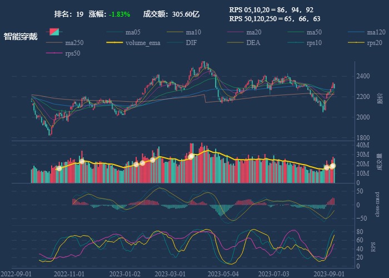Click the 排名 19 ranking label
The image size is (389, 278).
pyautogui.click(x=68, y=14)
